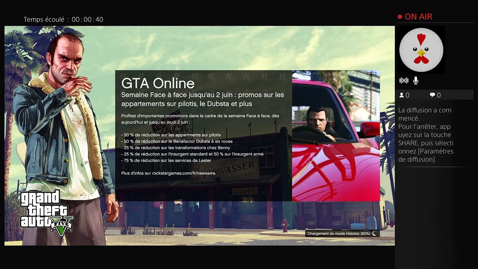Click the loading spinner beside Chargement du mode Histoire
This screenshot has width=478, height=269.
[375, 234]
